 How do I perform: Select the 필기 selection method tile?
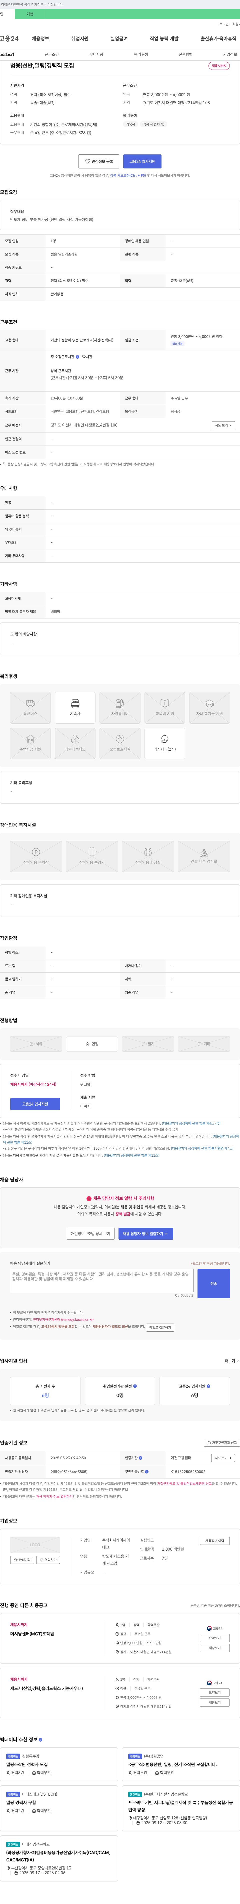click(x=148, y=1044)
